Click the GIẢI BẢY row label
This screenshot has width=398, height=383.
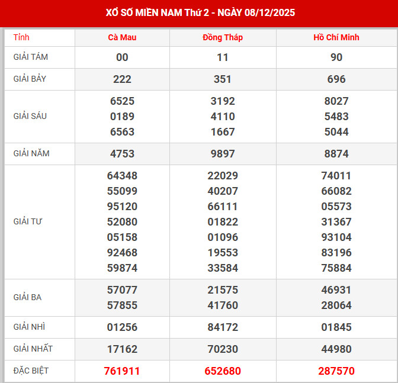coord(30,79)
